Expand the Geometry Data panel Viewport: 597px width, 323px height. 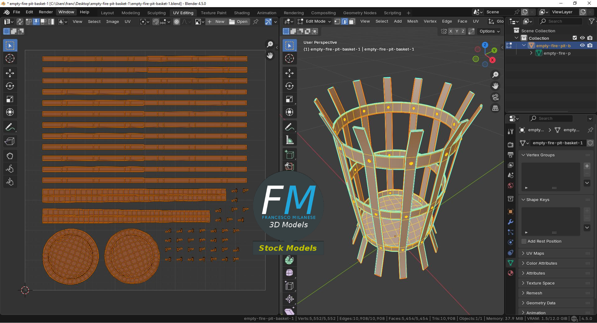click(x=540, y=303)
